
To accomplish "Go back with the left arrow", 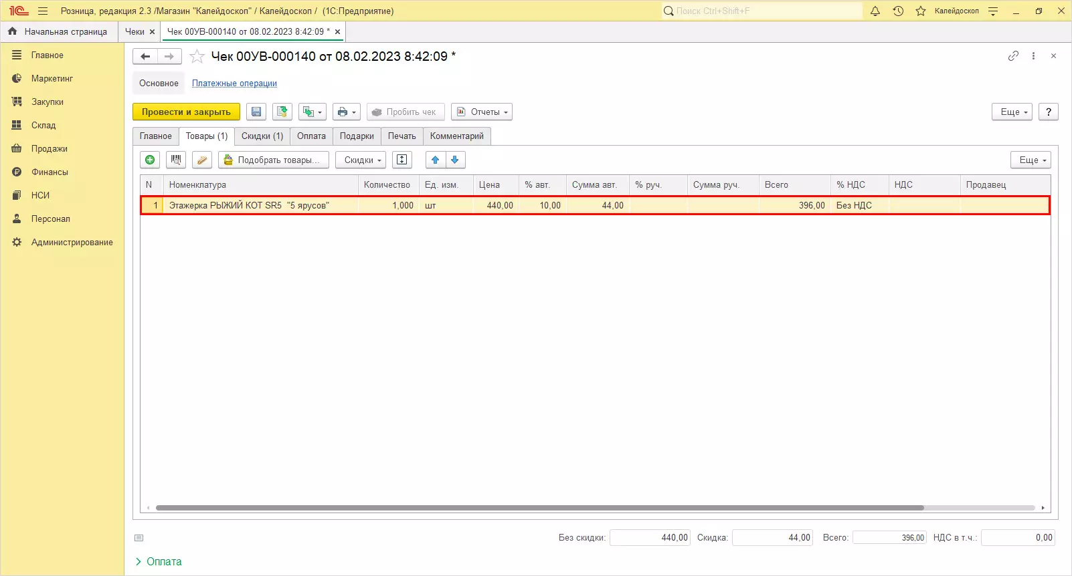I will (145, 57).
